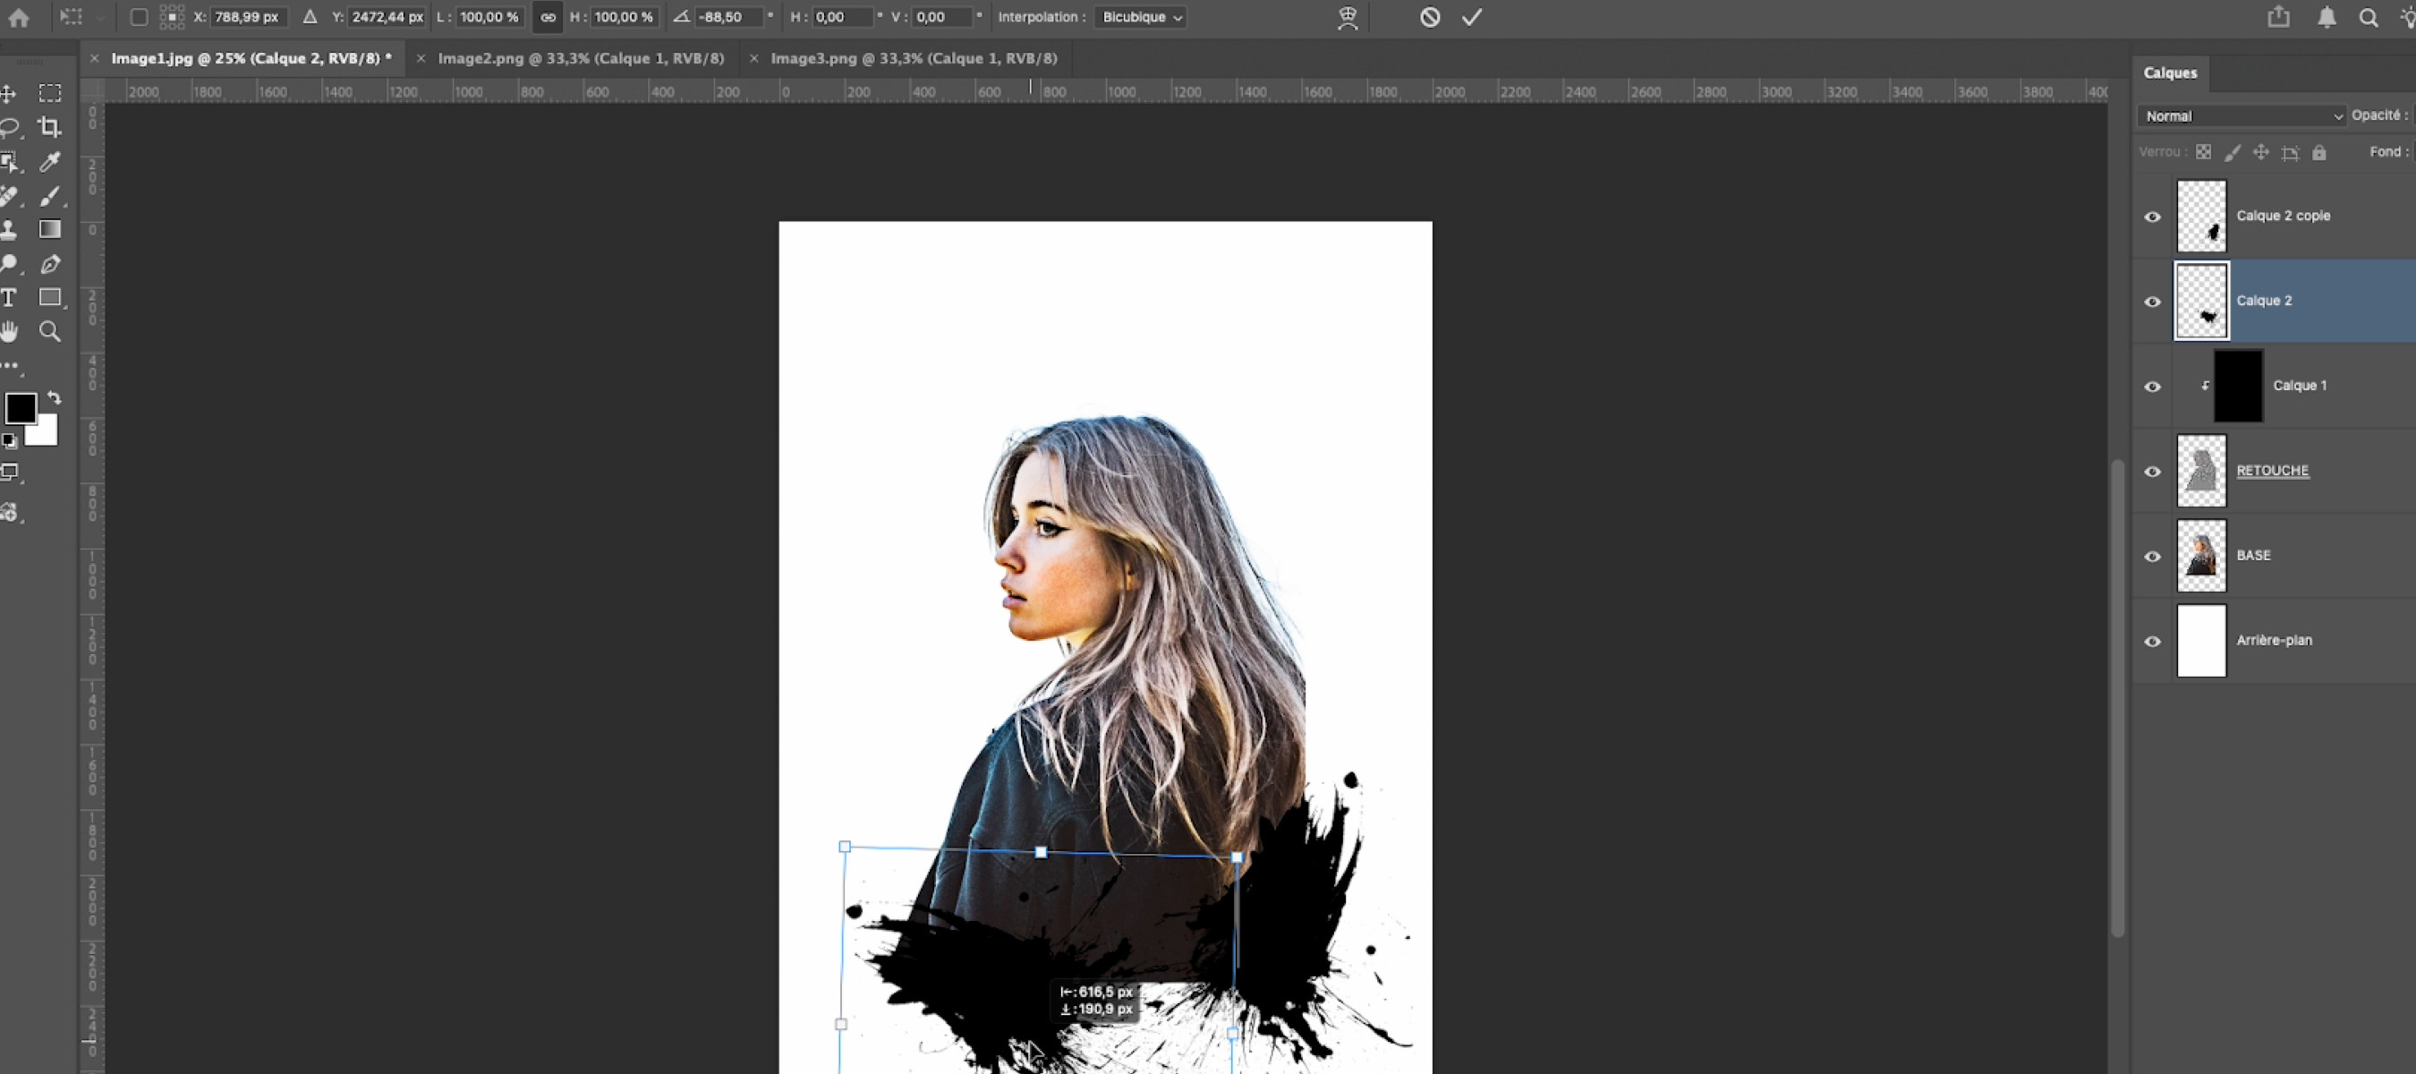This screenshot has width=2416, height=1074.
Task: Click the foreground black color swatch
Action: coord(21,408)
